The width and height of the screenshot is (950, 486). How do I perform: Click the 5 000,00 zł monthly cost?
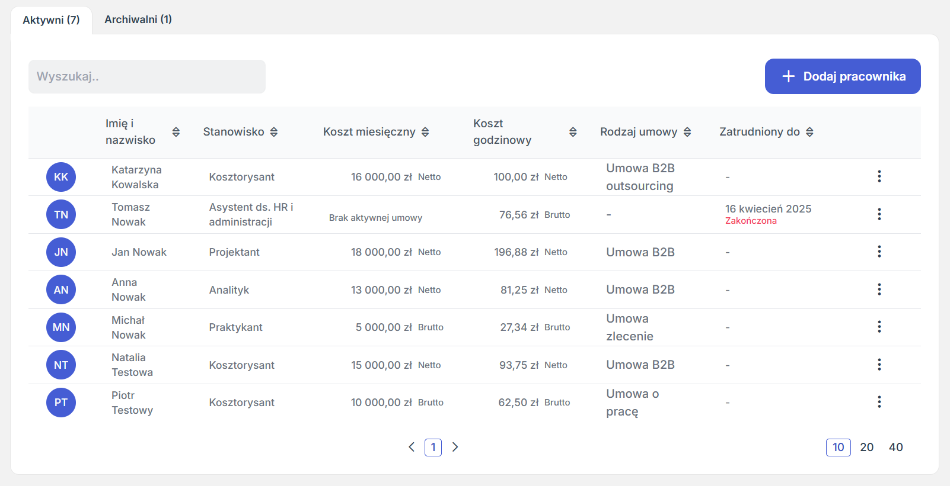(384, 327)
